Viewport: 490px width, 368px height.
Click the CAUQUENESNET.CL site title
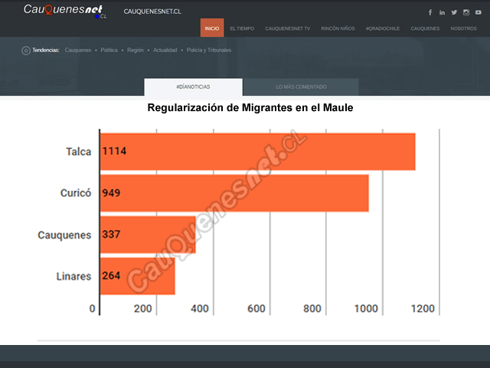(x=152, y=11)
